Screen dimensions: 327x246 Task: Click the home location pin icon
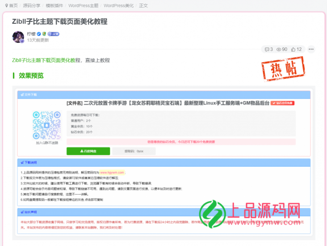[6, 6]
